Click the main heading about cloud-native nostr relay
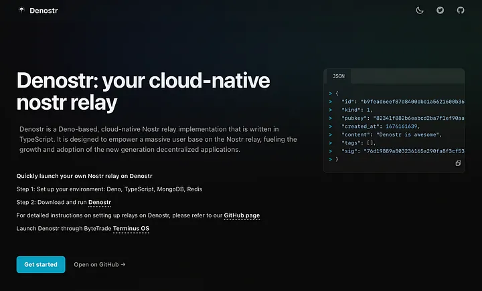This screenshot has width=482, height=291. click(x=143, y=92)
